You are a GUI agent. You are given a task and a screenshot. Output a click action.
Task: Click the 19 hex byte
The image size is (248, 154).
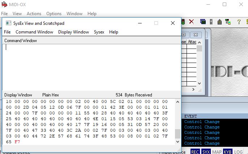pos(95,125)
